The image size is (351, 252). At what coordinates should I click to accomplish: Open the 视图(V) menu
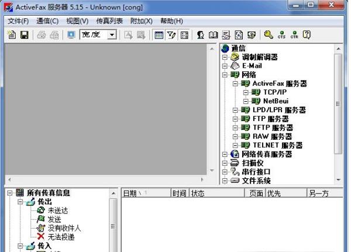point(77,21)
